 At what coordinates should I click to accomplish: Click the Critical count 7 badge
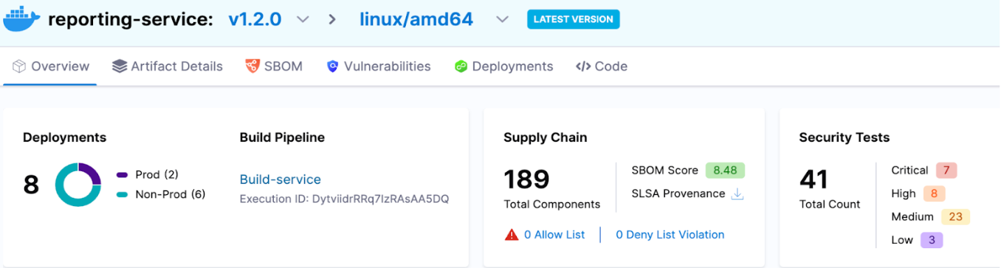pyautogui.click(x=946, y=171)
